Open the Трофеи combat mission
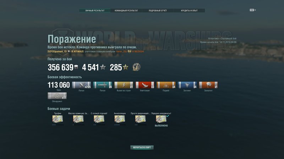The width and height of the screenshot is (284, 159). [x=58, y=119]
